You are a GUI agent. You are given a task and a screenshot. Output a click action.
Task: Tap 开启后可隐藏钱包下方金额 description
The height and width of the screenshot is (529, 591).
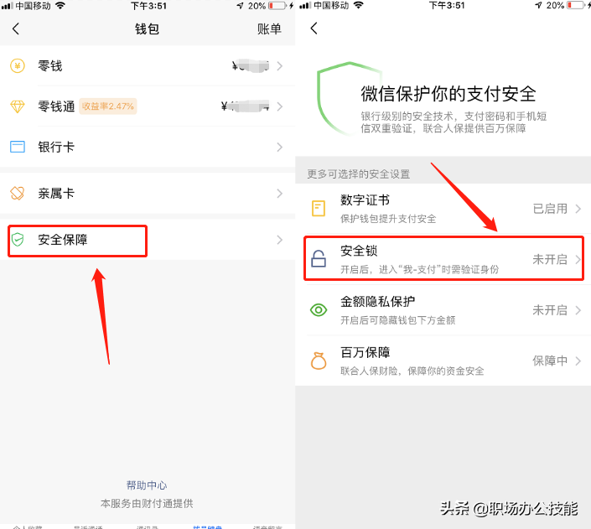click(398, 320)
